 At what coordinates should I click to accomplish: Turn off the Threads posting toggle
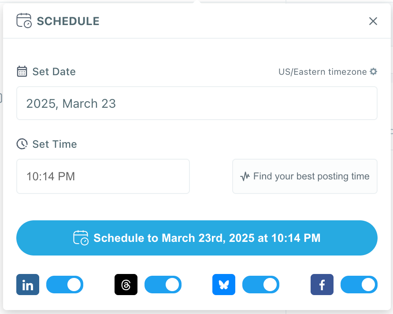tap(163, 285)
